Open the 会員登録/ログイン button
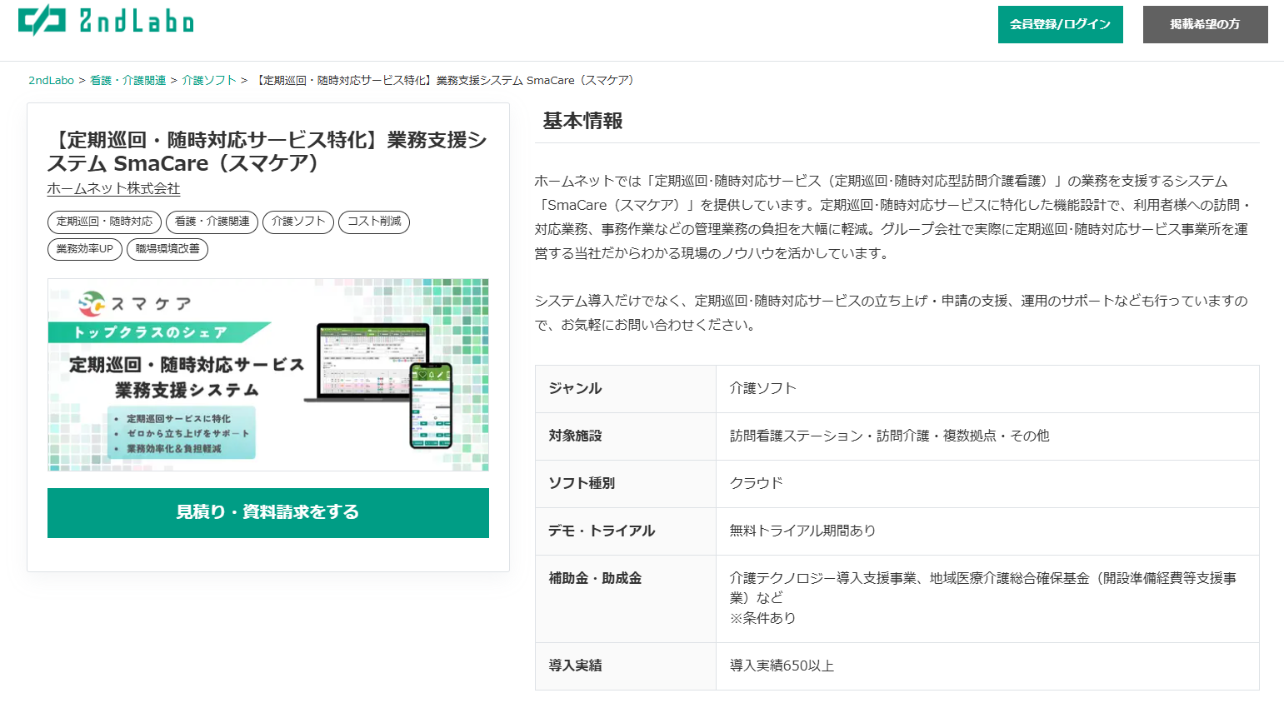Image resolution: width=1284 pixels, height=703 pixels. pyautogui.click(x=1060, y=24)
